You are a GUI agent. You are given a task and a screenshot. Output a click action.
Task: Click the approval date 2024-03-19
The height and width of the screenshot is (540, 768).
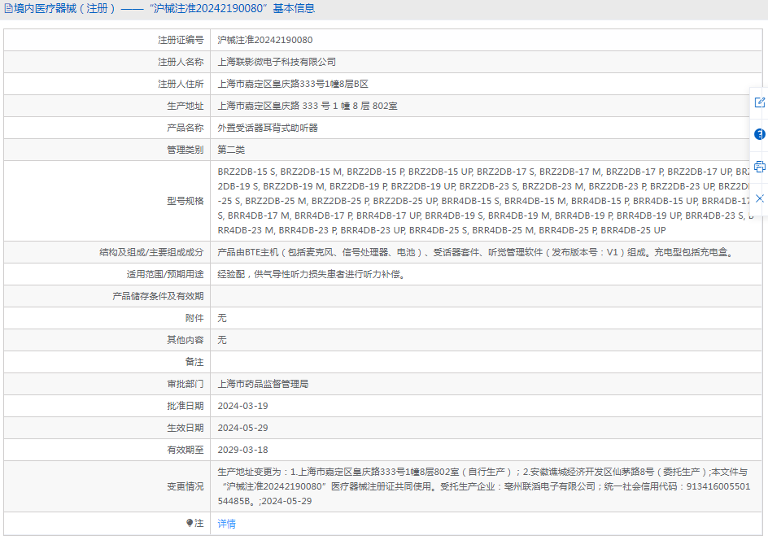click(x=242, y=407)
